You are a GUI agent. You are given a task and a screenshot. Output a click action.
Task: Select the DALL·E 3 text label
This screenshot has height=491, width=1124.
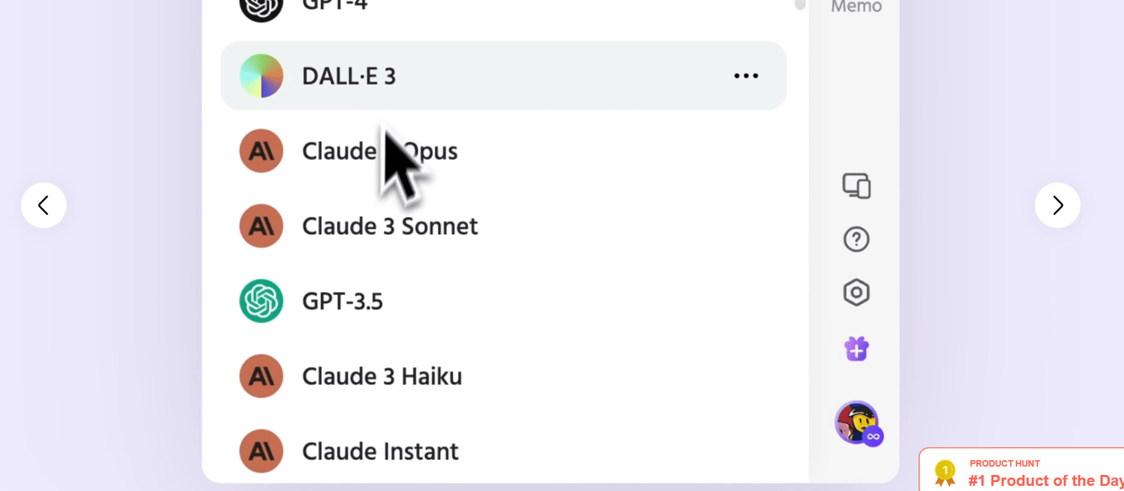coord(349,76)
